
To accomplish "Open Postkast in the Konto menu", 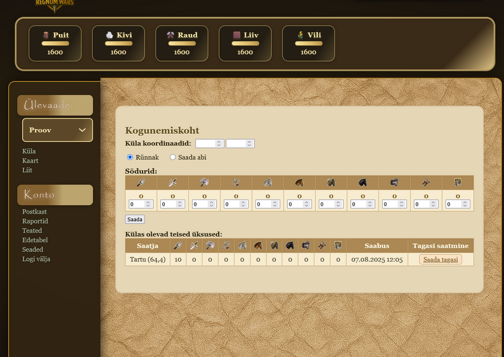I will point(34,212).
